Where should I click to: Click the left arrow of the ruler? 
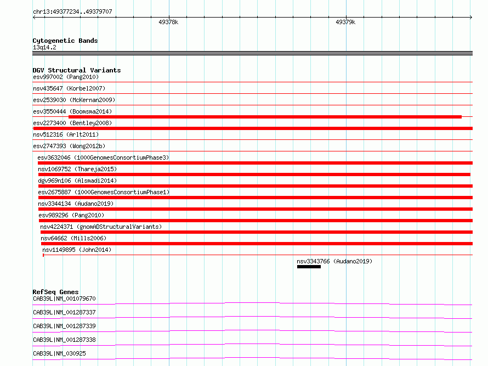[34, 17]
